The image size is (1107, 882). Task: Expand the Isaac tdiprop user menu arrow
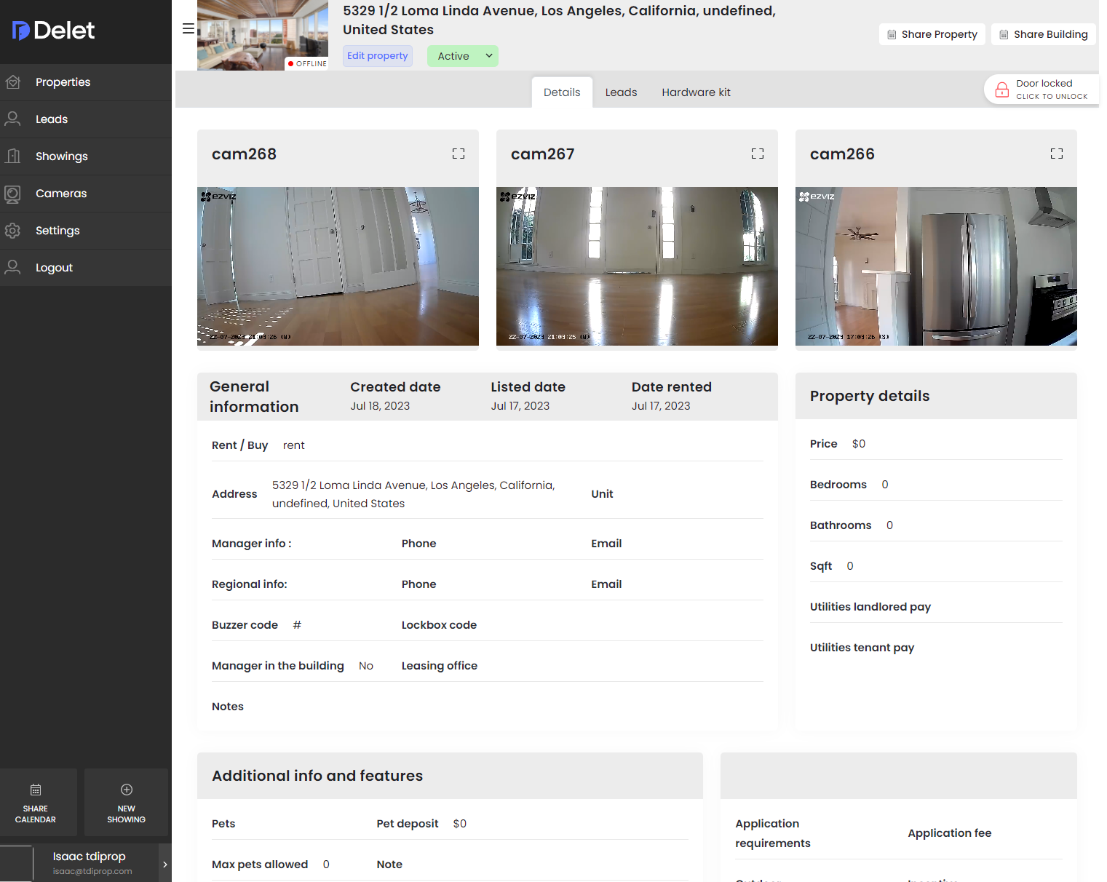pyautogui.click(x=165, y=864)
